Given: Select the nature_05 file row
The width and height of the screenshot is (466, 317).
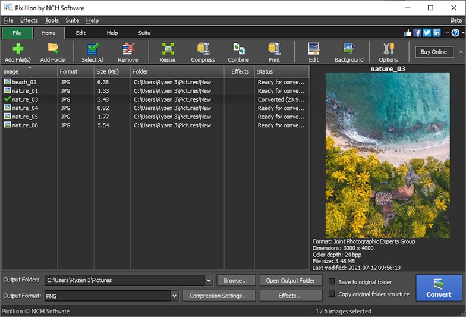Looking at the screenshot, I should (25, 117).
